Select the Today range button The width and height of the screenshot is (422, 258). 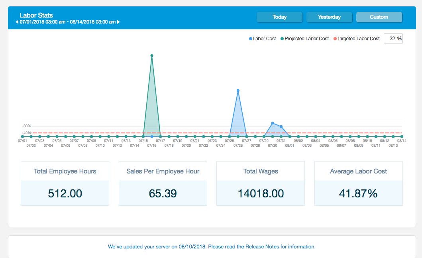pyautogui.click(x=279, y=17)
